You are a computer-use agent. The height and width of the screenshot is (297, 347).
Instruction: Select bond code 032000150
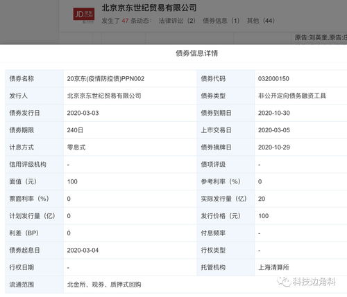click(x=273, y=79)
